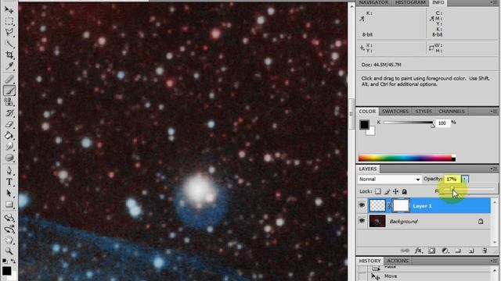This screenshot has height=281, width=501.
Task: Switch to the Channels tab
Action: pyautogui.click(x=452, y=111)
